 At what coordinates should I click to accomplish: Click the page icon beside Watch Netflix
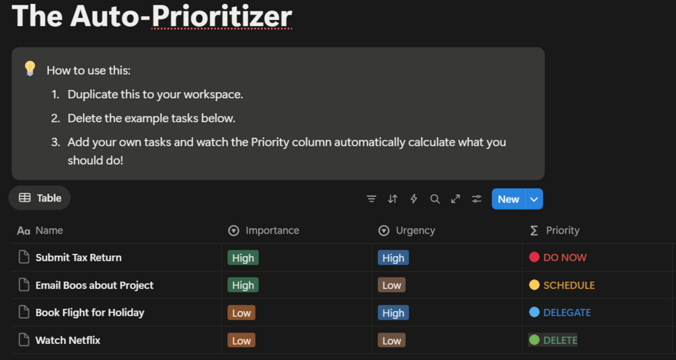pyautogui.click(x=24, y=340)
